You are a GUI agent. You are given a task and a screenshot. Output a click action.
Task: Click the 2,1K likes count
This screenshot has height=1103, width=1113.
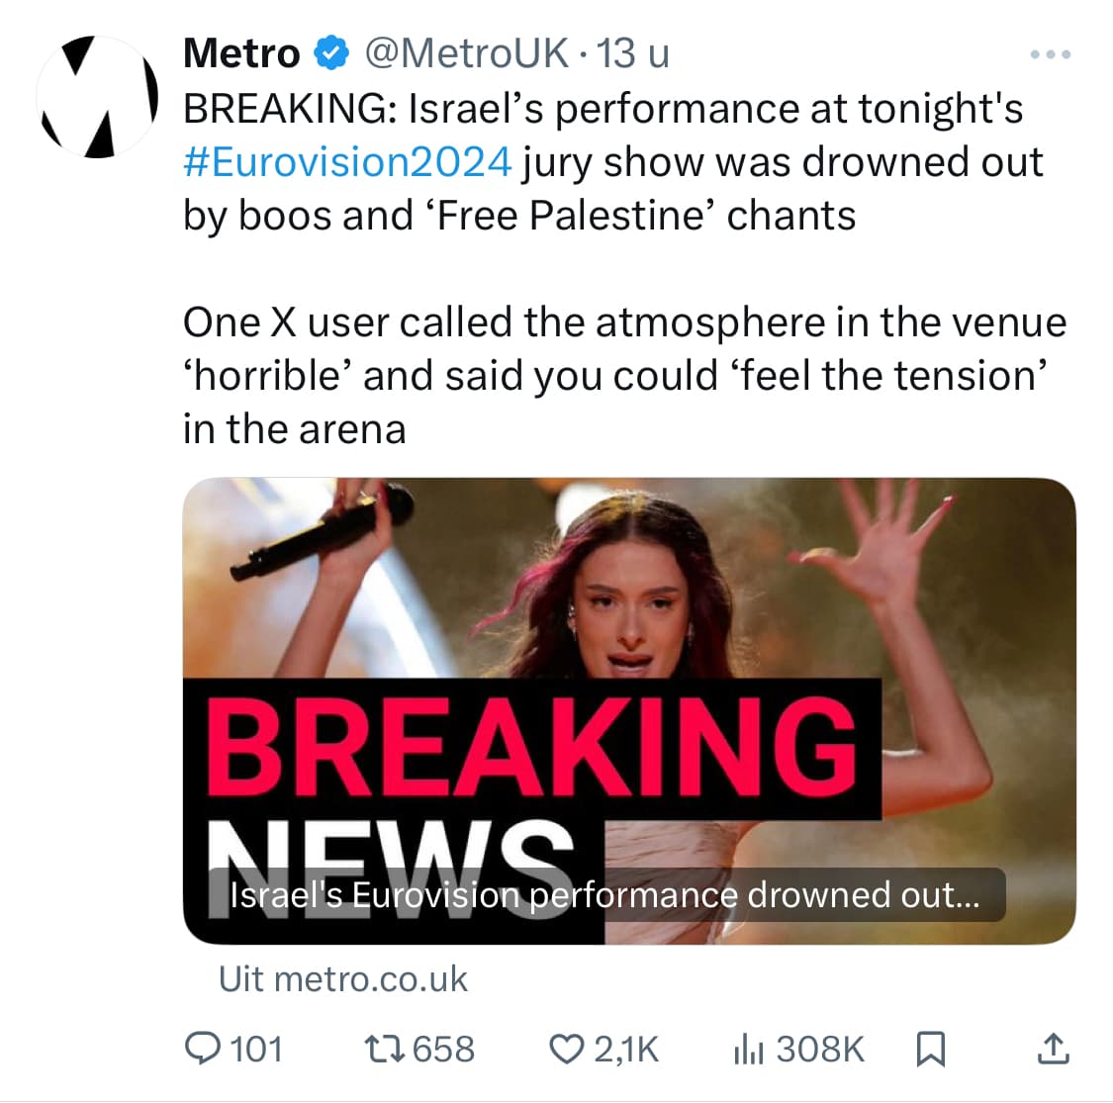click(626, 1049)
